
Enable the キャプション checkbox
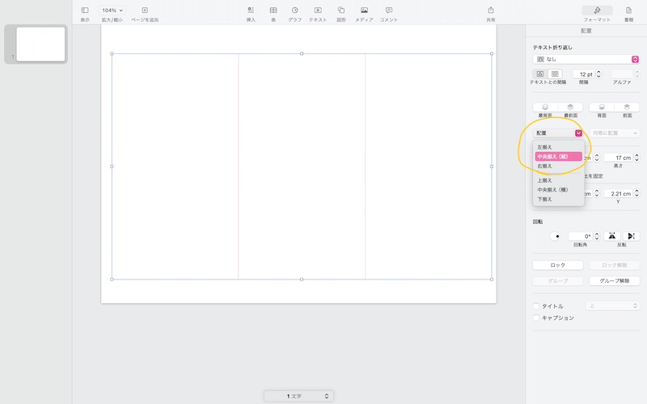pos(536,318)
